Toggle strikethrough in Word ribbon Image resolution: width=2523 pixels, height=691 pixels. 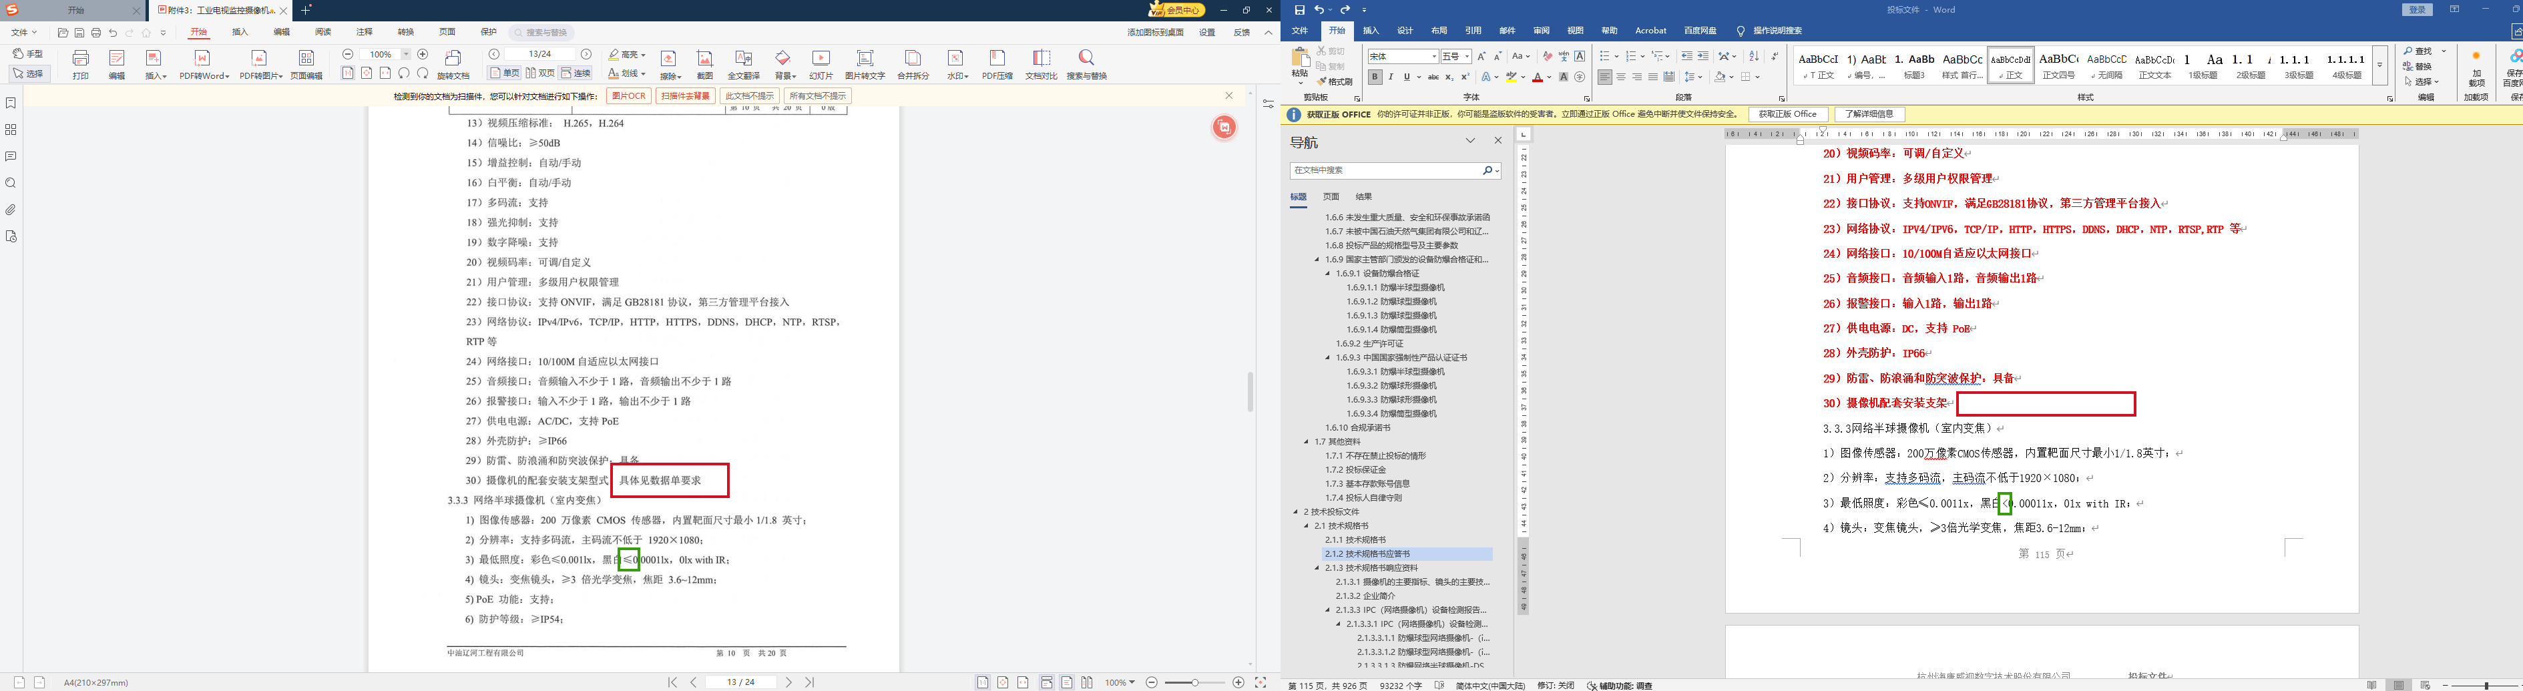(x=1433, y=76)
